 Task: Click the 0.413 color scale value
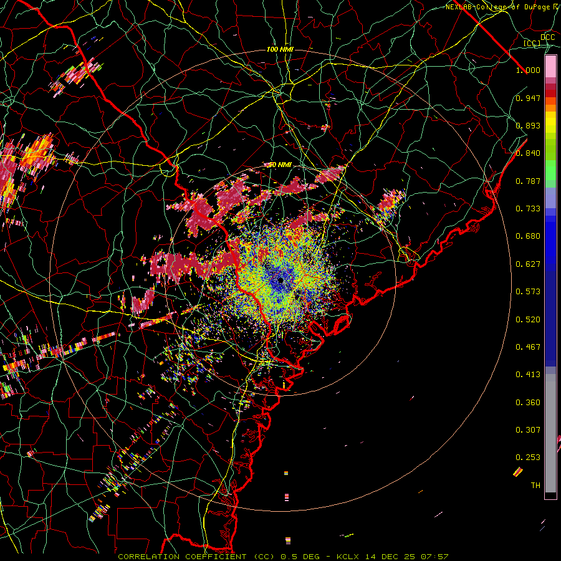(528, 375)
